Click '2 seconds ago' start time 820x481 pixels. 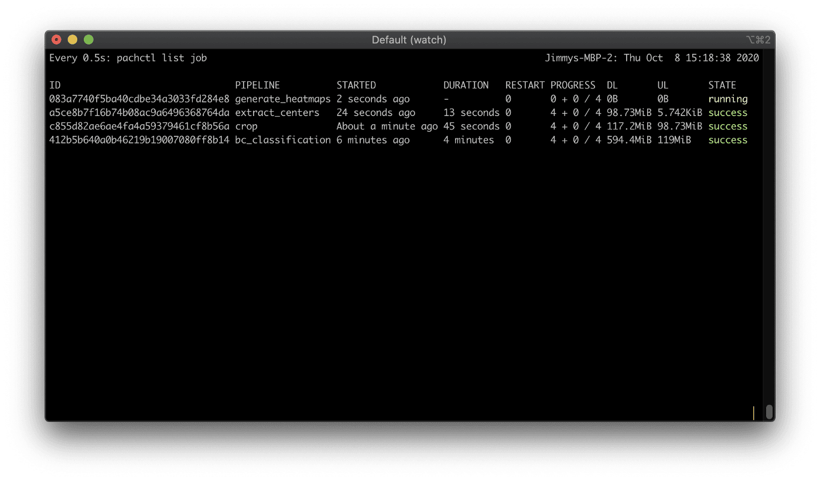[373, 100]
